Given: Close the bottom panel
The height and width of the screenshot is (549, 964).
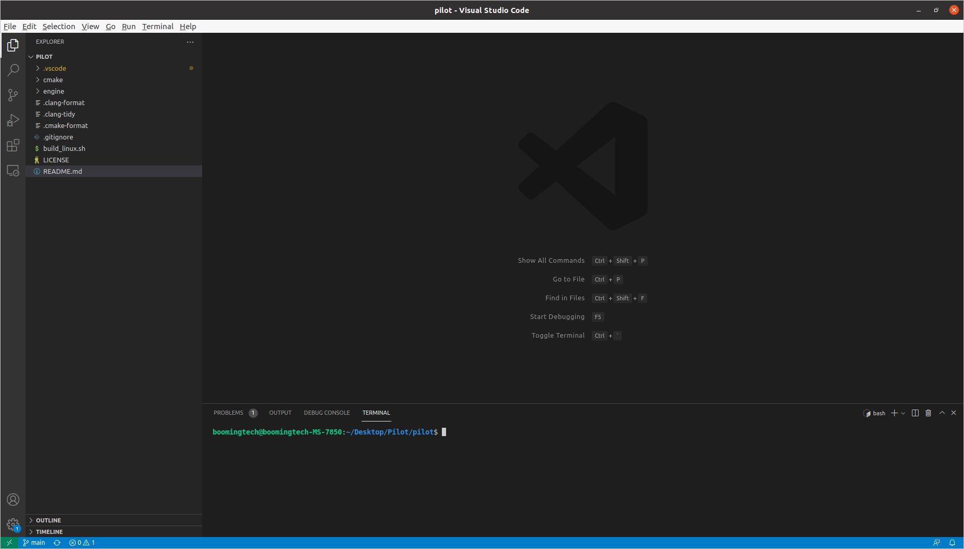Looking at the screenshot, I should [x=954, y=413].
